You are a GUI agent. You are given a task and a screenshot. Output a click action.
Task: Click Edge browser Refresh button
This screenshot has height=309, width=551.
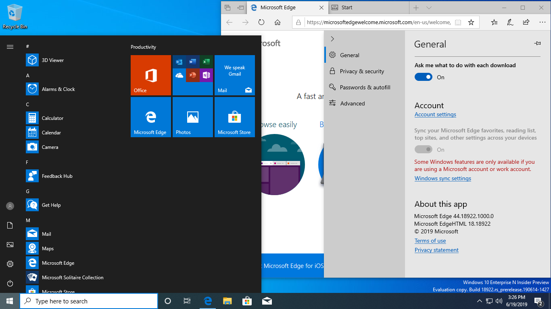click(261, 23)
